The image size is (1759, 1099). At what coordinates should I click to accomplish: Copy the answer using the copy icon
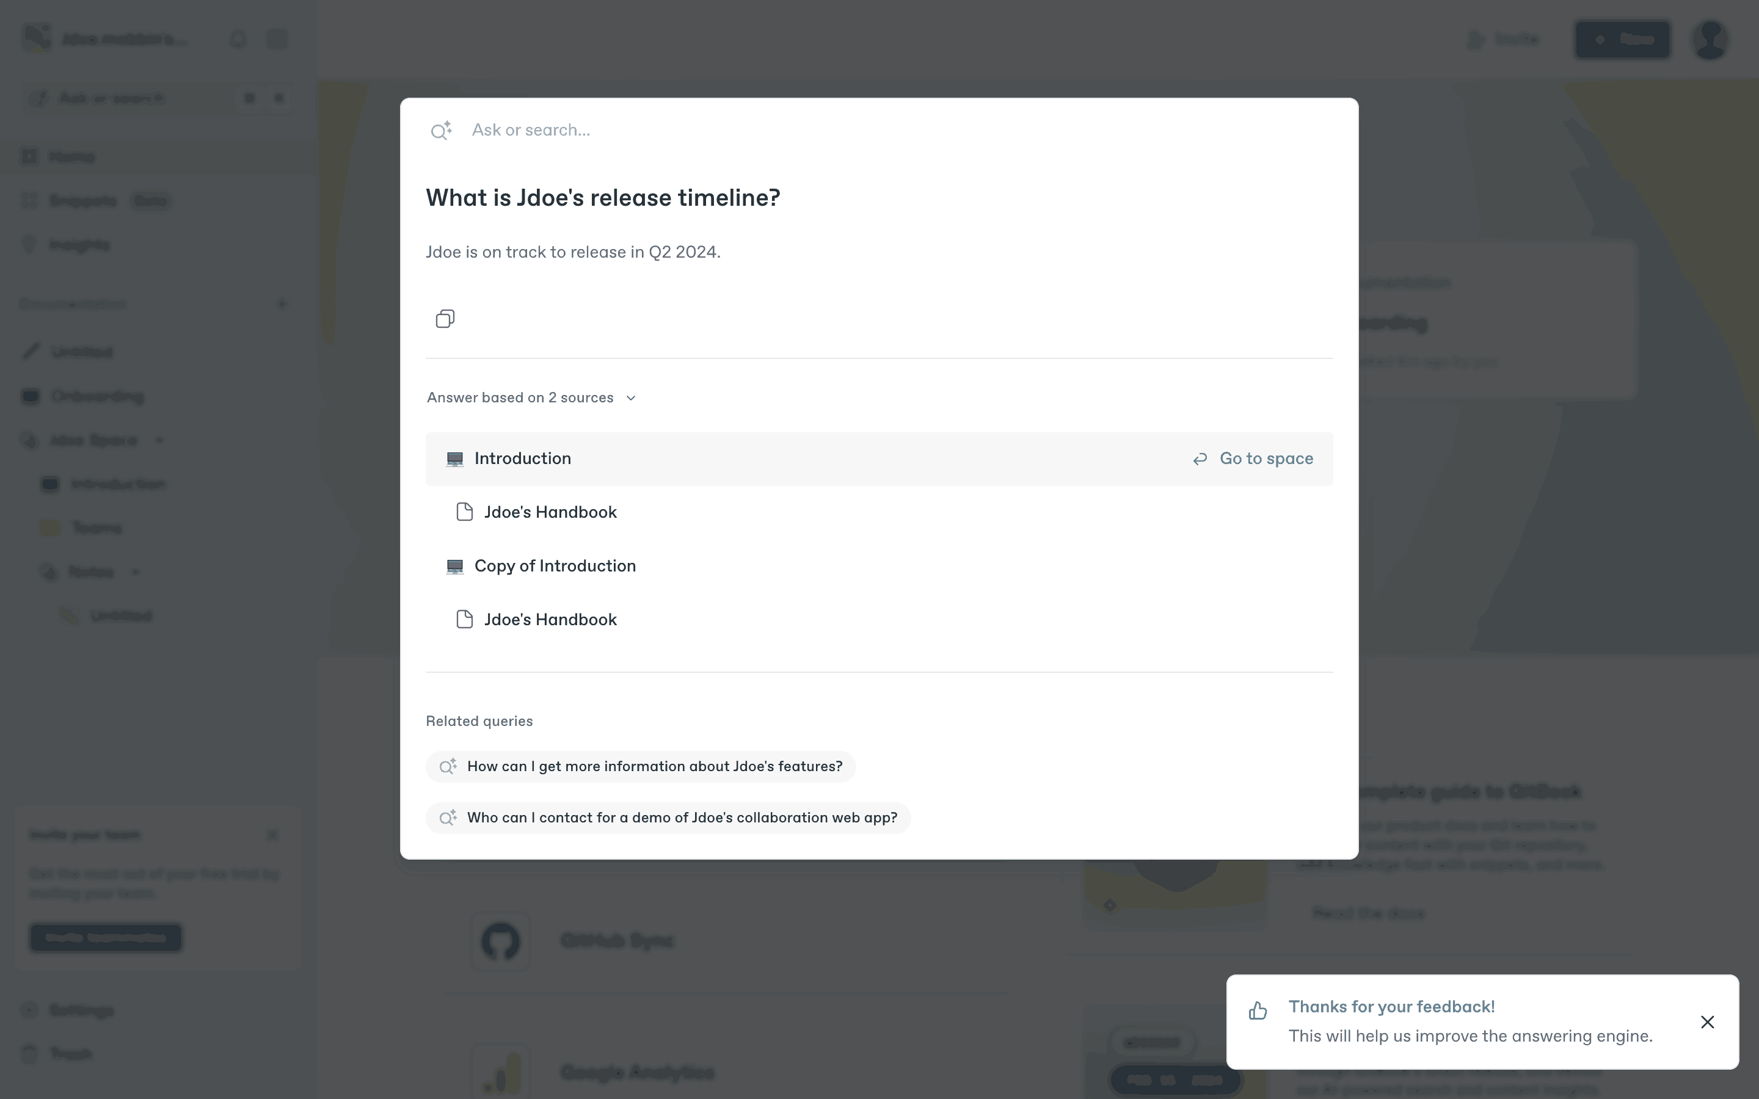click(445, 318)
